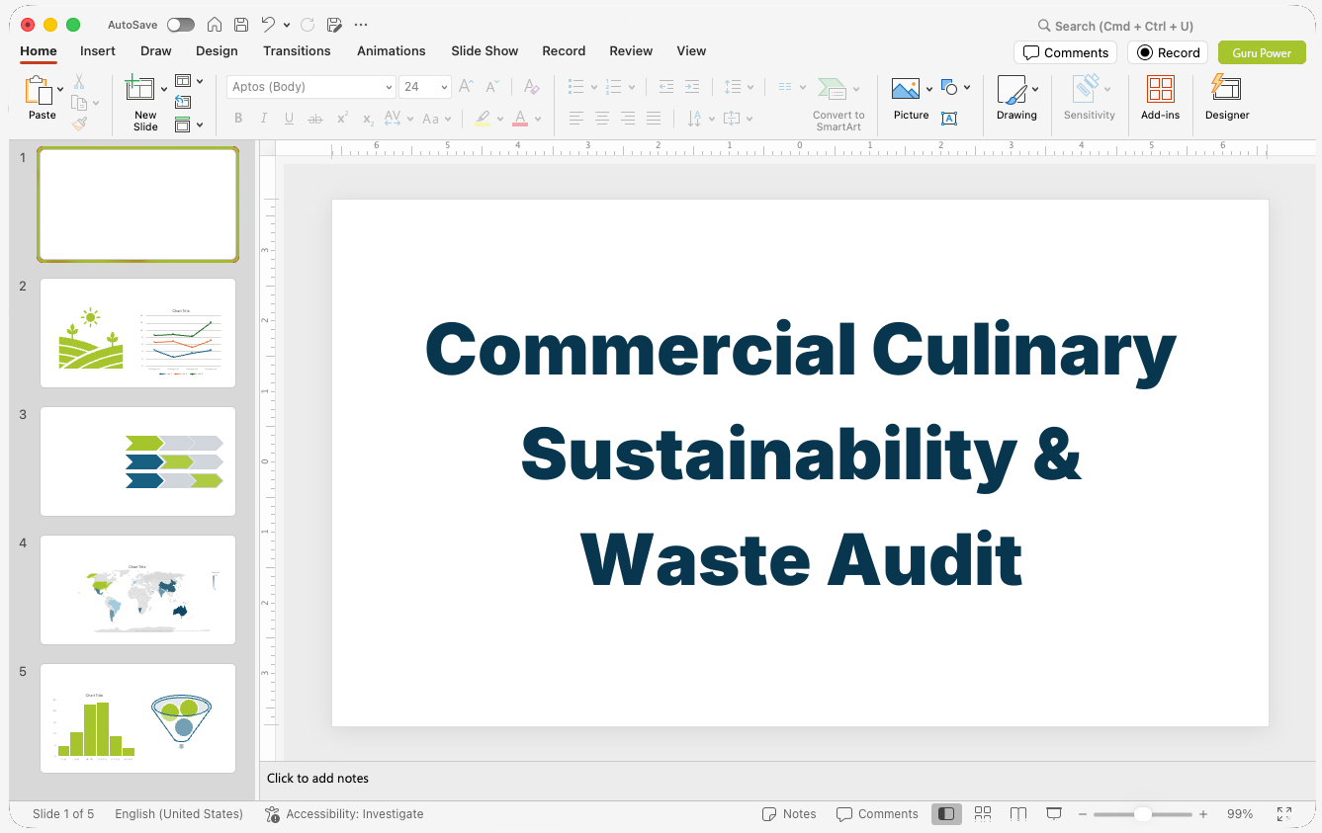Click the Format Painter brush icon
The width and height of the screenshot is (1322, 833).
(x=79, y=124)
